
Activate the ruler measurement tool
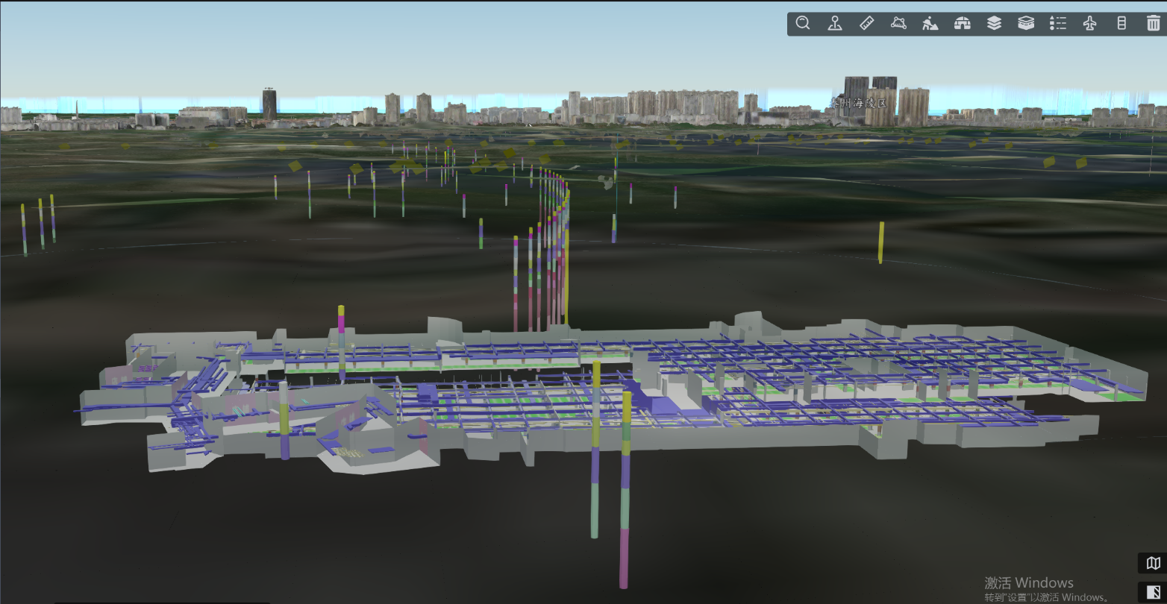coord(866,23)
